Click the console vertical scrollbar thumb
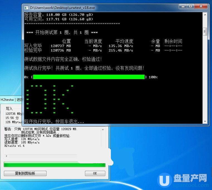Viewport: 212px width, 190px height. (x=205, y=32)
